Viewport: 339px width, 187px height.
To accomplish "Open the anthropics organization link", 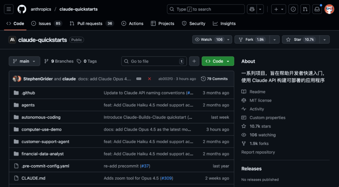I will pos(41,9).
